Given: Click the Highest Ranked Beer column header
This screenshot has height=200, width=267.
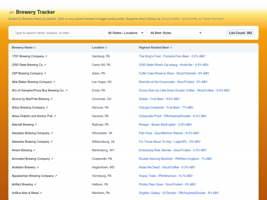Looking at the screenshot, I should [x=154, y=47].
